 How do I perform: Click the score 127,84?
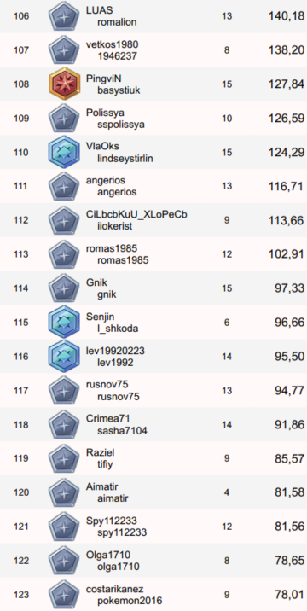tap(287, 84)
